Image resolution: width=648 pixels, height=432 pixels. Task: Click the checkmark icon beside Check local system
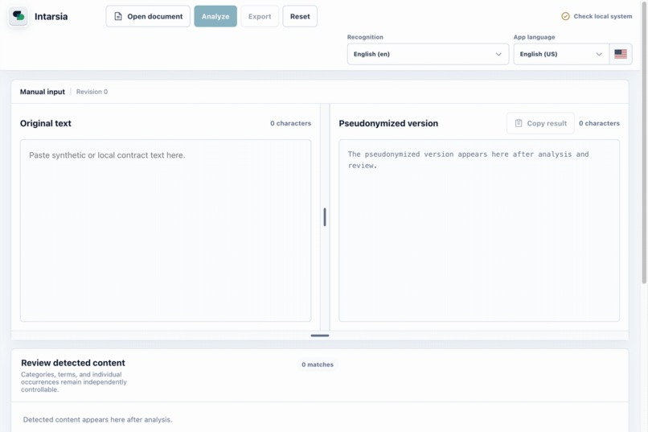pos(565,16)
